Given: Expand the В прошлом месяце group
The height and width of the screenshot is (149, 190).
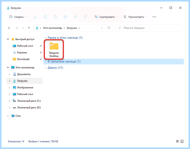Looking at the screenshot, I should tap(46, 62).
